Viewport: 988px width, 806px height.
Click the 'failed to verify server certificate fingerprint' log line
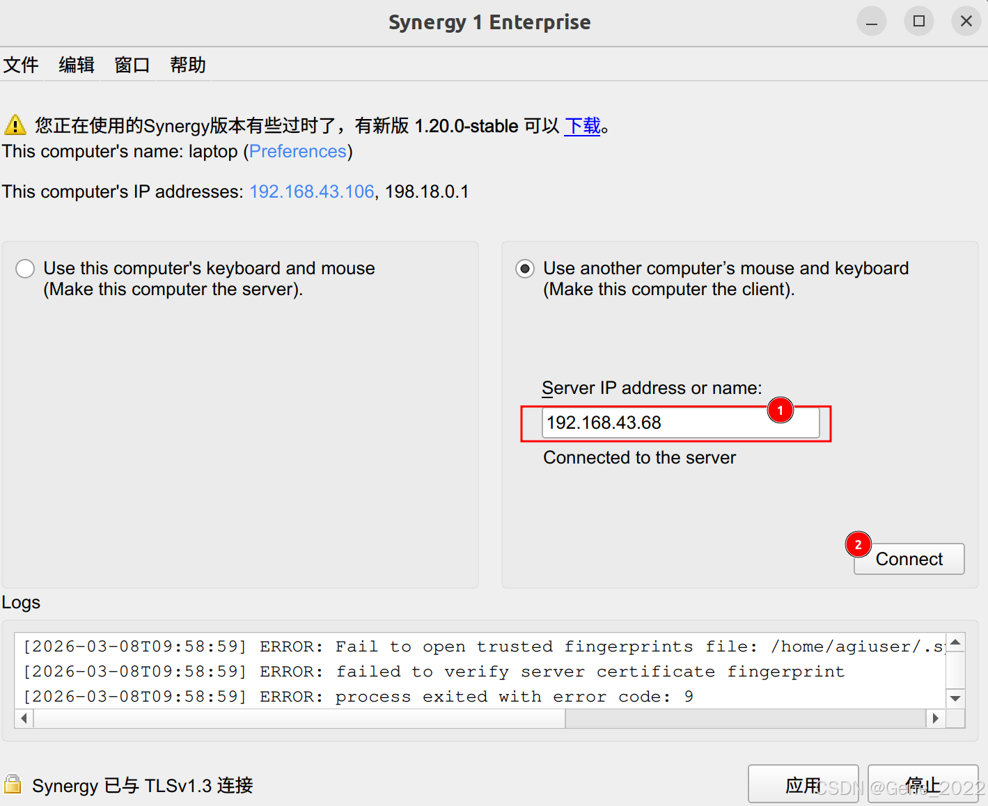tap(434, 672)
